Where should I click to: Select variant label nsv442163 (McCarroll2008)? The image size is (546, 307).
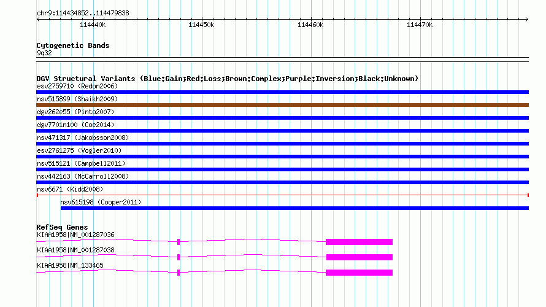coord(83,176)
